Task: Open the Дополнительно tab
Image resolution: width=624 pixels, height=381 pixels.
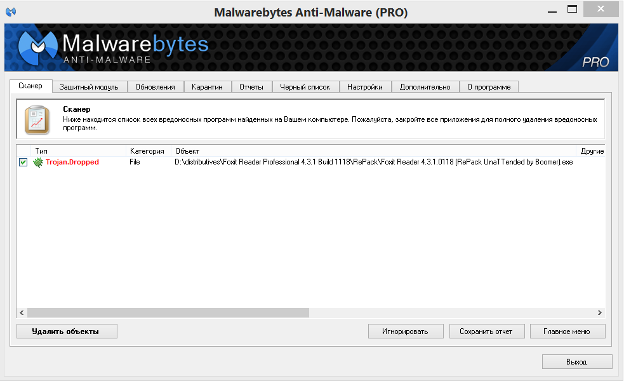Action: [425, 87]
